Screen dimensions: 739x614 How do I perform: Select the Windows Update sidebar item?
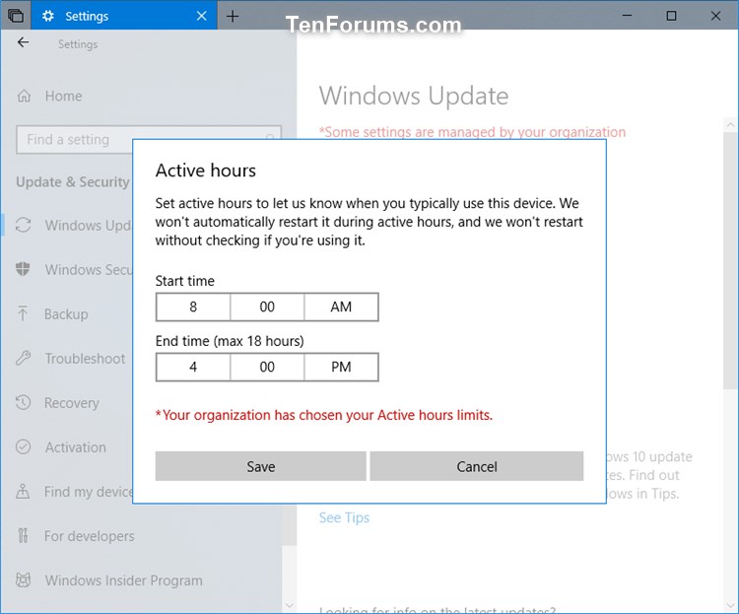tap(88, 226)
